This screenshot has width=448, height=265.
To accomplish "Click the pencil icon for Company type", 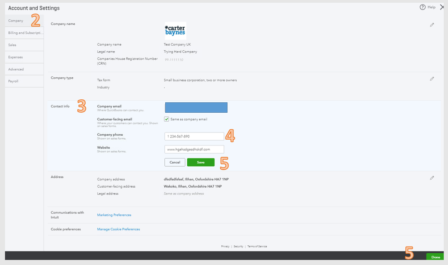I will click(x=432, y=79).
